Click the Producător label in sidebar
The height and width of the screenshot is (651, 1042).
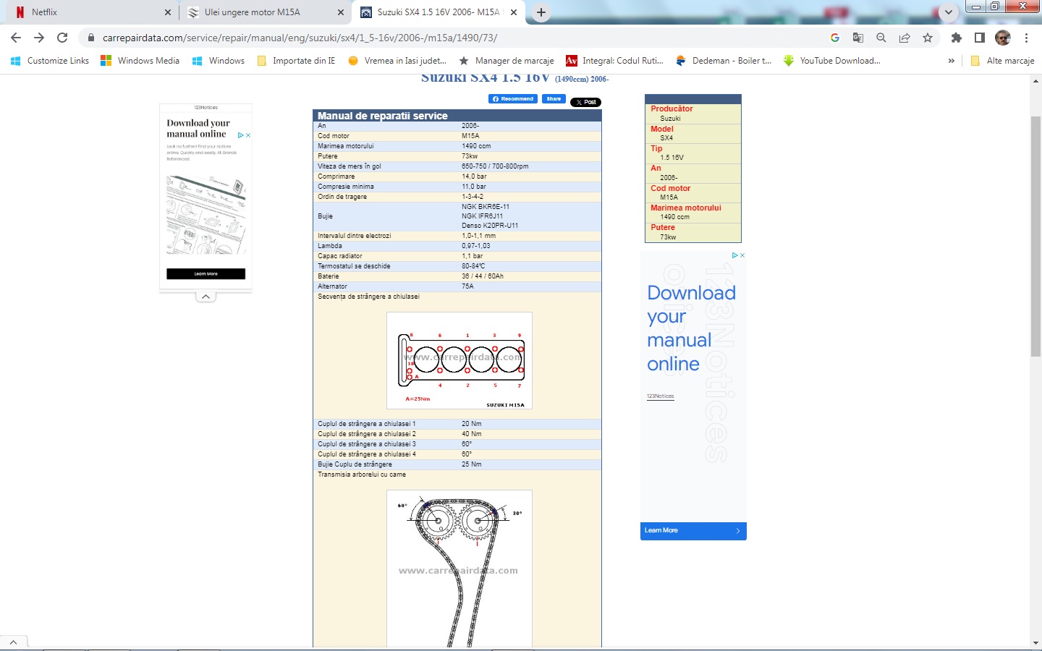coord(672,109)
